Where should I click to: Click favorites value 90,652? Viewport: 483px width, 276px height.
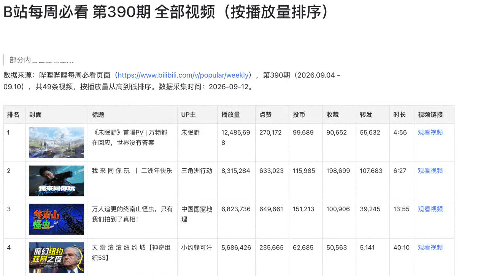tap(337, 132)
